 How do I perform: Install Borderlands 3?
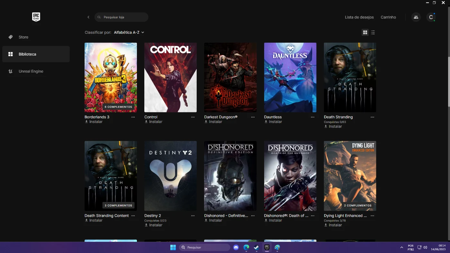[x=94, y=122]
